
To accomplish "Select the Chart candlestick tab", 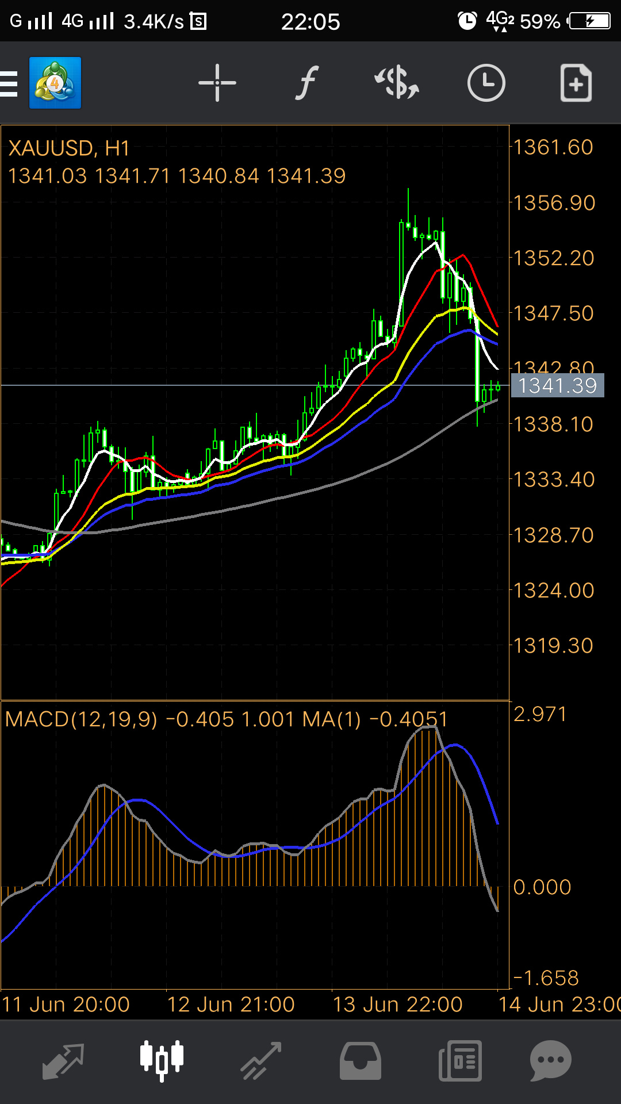I will 162,1060.
